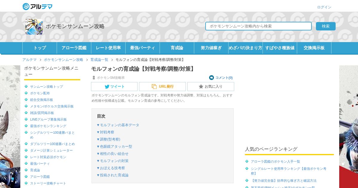Click the URL発行 copy icon
Image resolution: width=358 pixels, height=188 pixels.
tap(154, 87)
